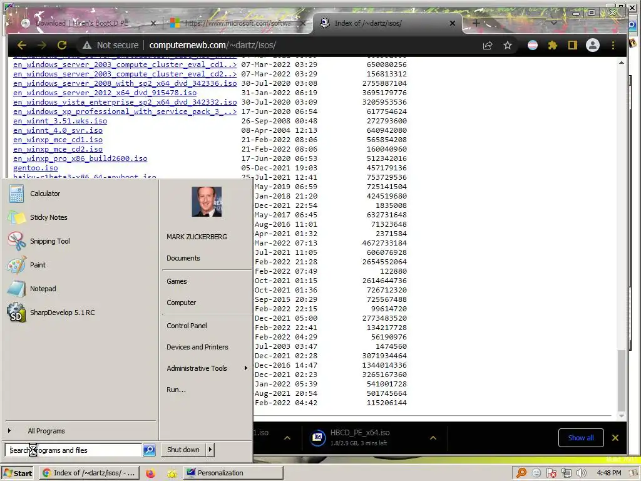The height and width of the screenshot is (481, 641).
Task: Bookmark this page with star icon
Action: pos(507,45)
